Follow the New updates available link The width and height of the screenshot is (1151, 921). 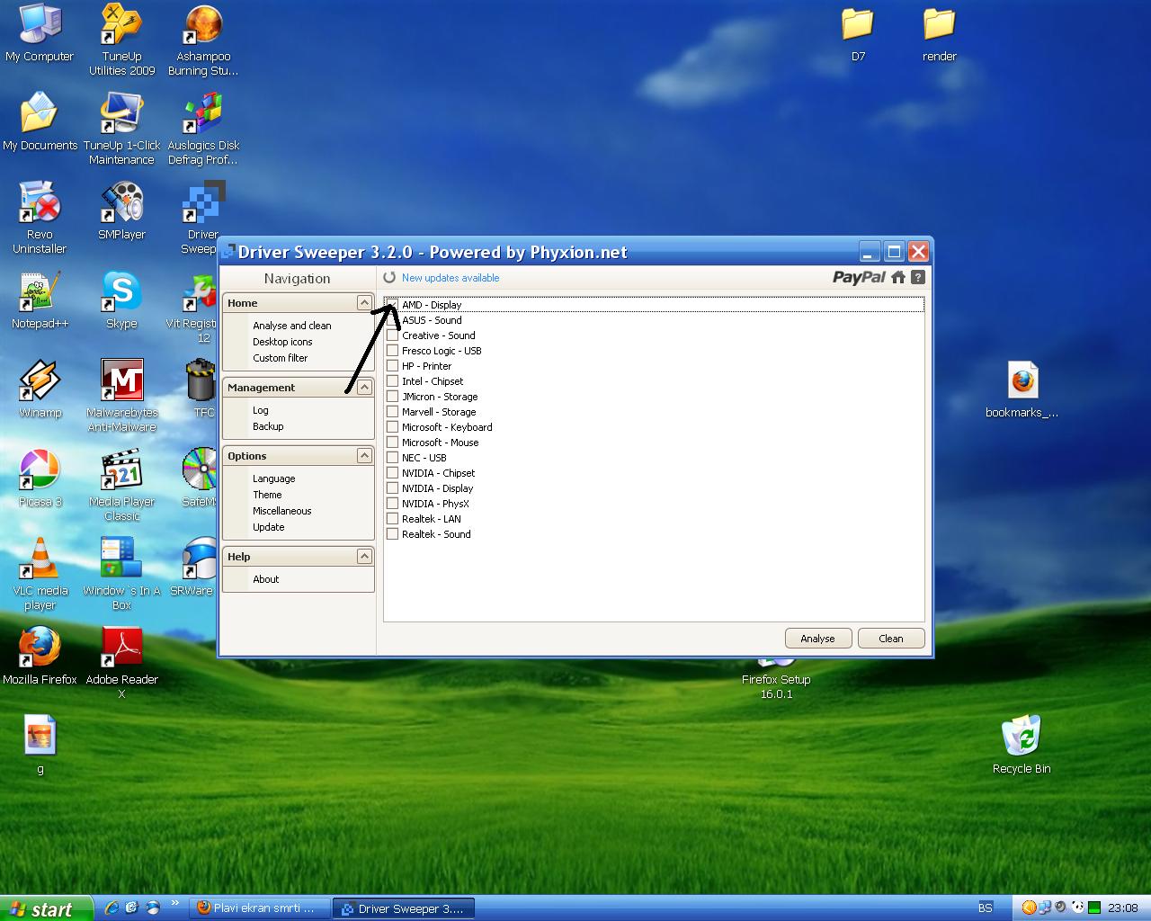click(451, 278)
